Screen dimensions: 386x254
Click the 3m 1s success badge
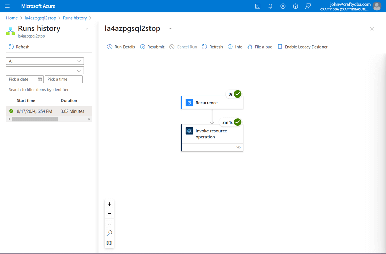coord(231,122)
